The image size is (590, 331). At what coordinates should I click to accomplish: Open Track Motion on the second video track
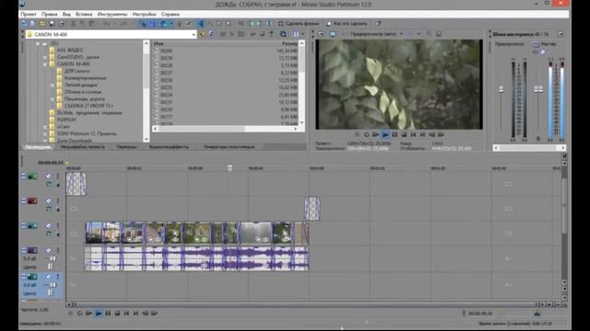click(49, 209)
